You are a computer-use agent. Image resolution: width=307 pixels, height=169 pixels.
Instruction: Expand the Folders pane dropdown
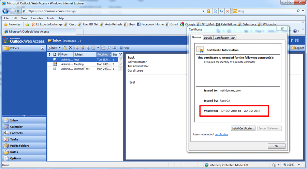(x=43, y=48)
